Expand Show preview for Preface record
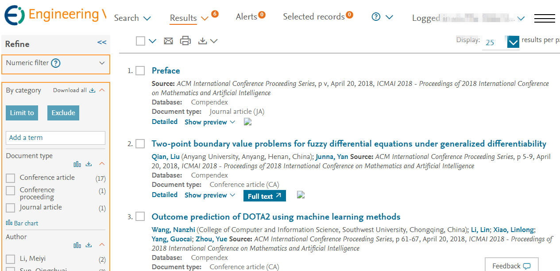The image size is (560, 271). (210, 122)
